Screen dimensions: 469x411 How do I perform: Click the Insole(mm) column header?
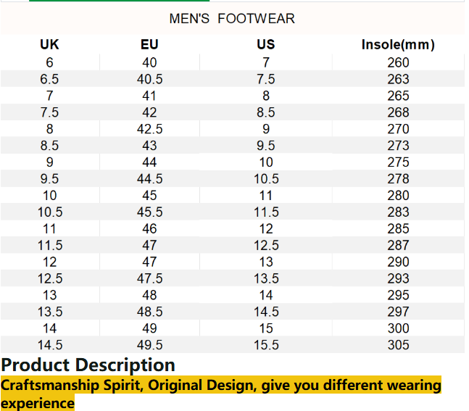(398, 45)
